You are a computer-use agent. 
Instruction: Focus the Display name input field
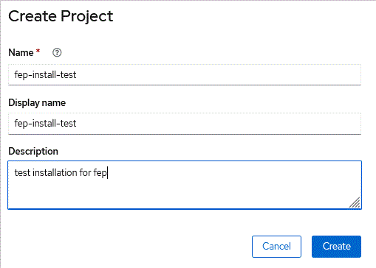[185, 124]
